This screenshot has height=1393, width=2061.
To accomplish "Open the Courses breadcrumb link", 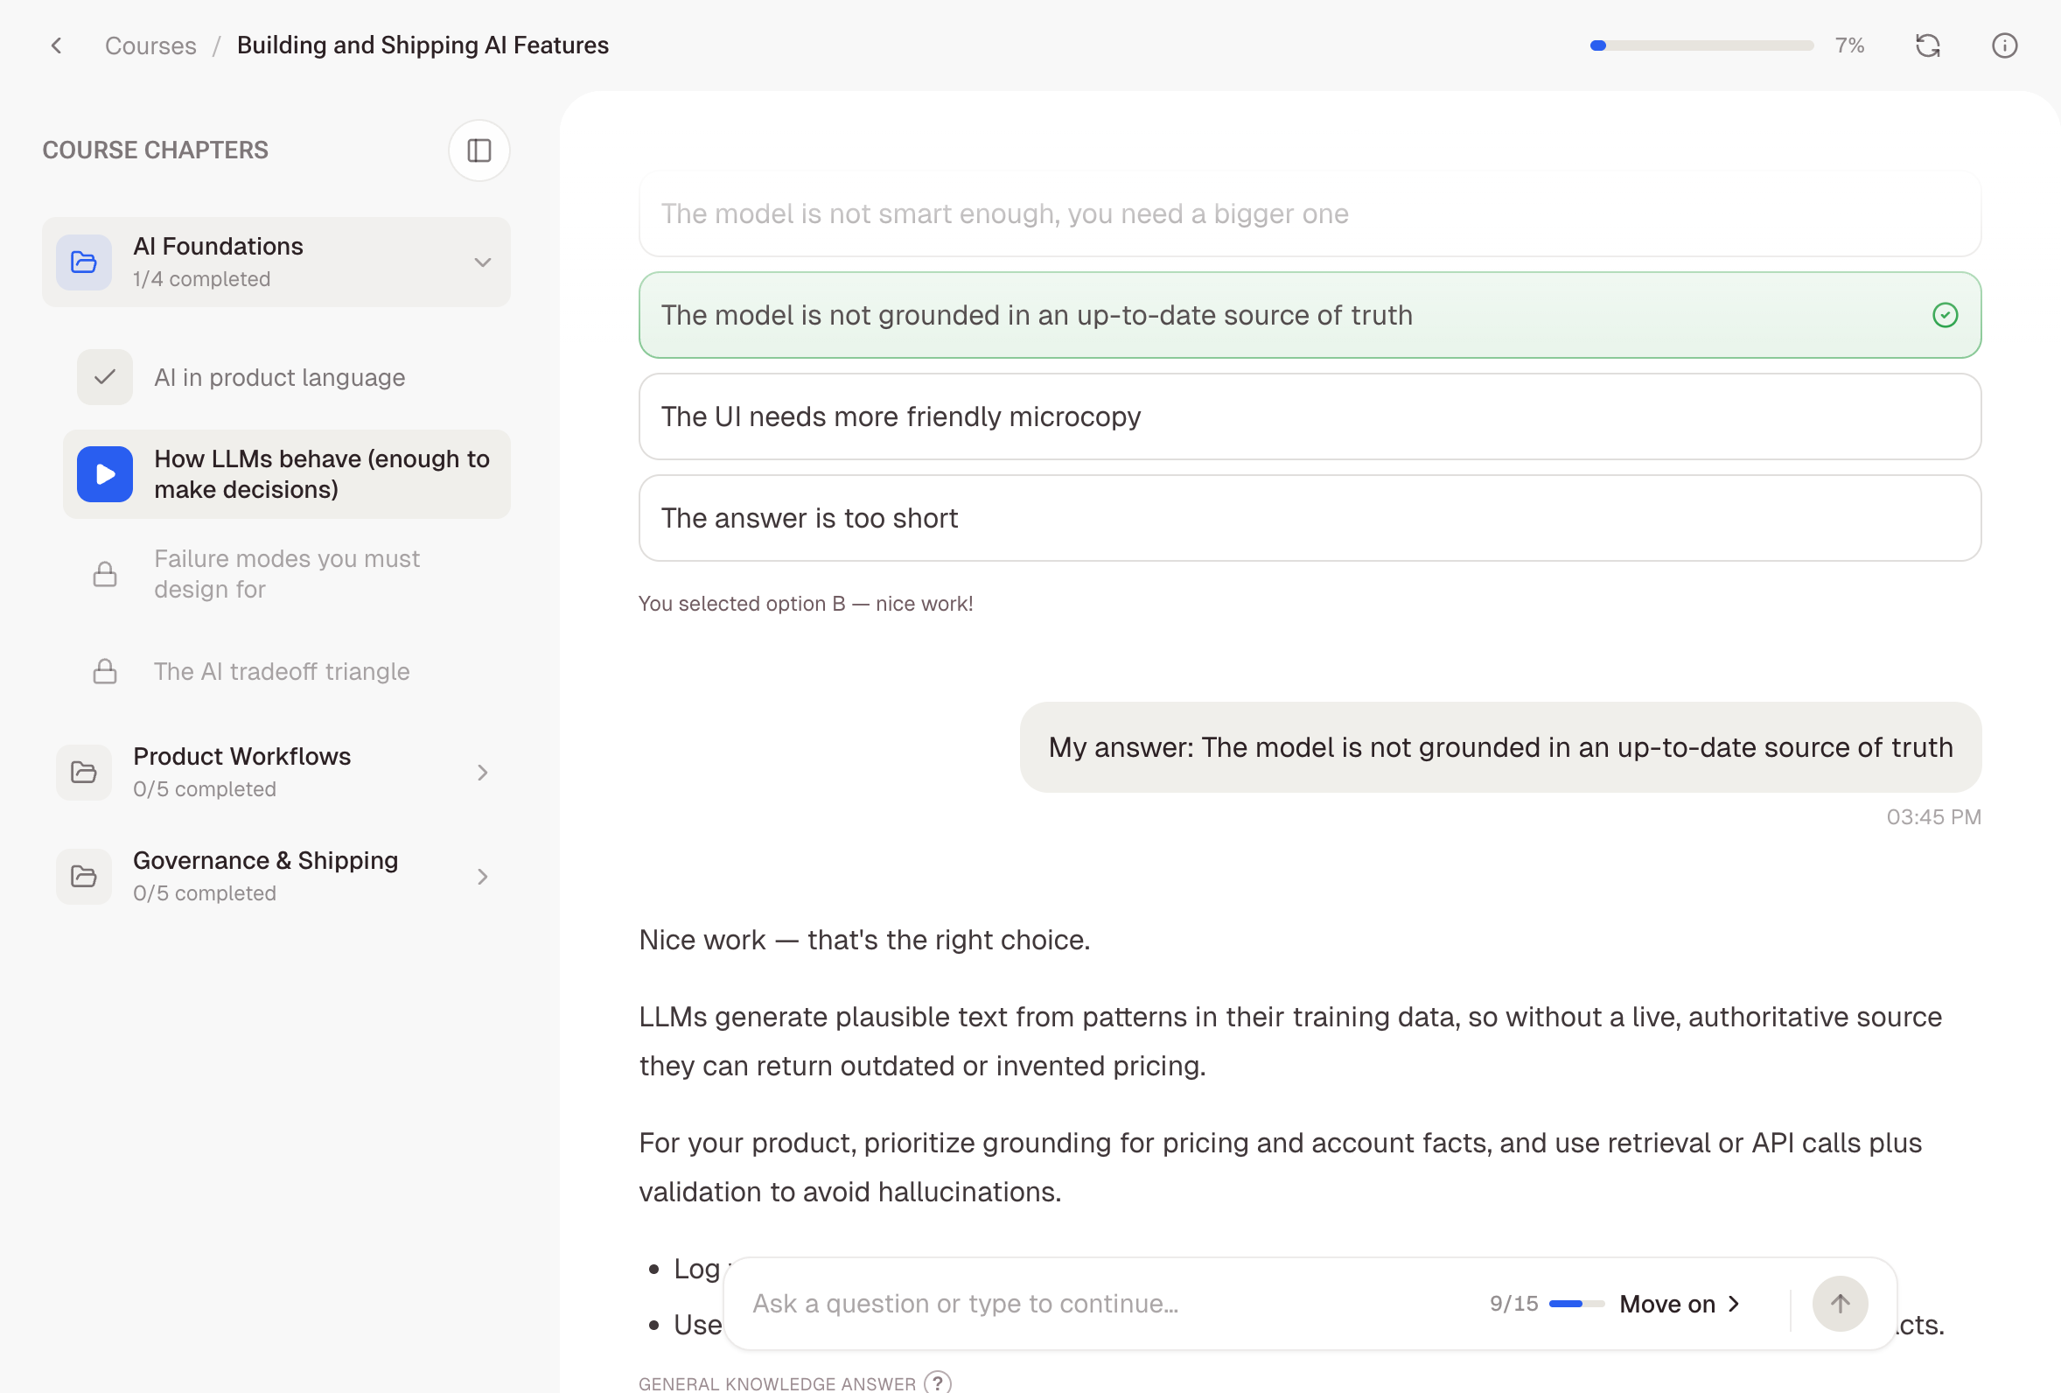I will 150,45.
